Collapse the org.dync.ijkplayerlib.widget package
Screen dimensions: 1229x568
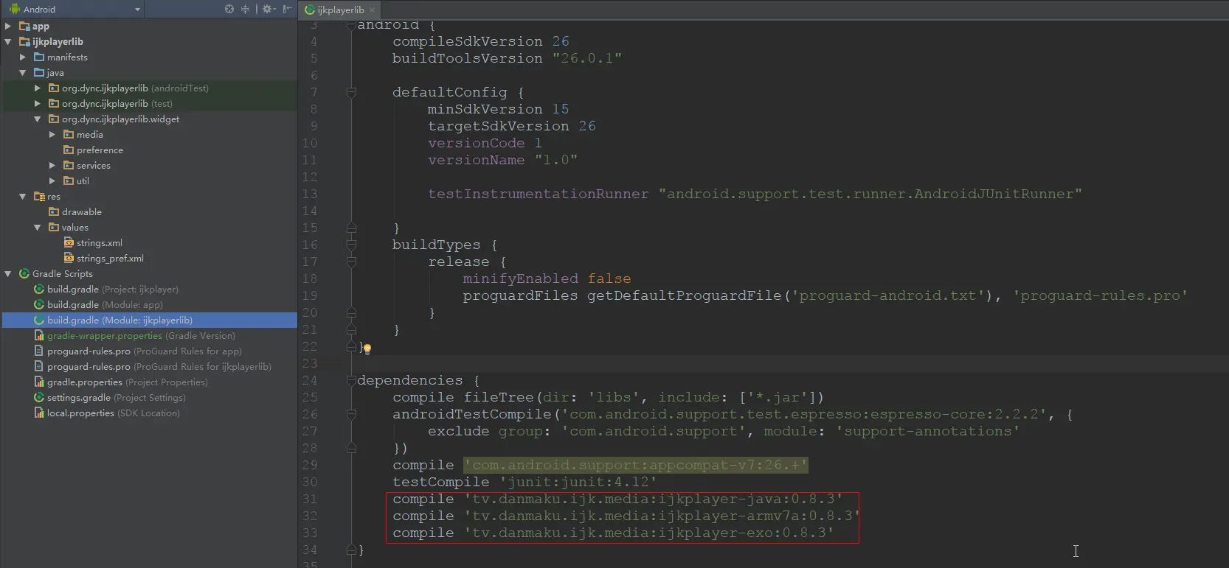pyautogui.click(x=38, y=119)
